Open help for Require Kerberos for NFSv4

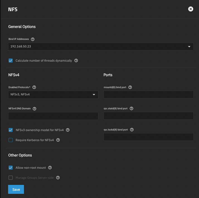58,140
